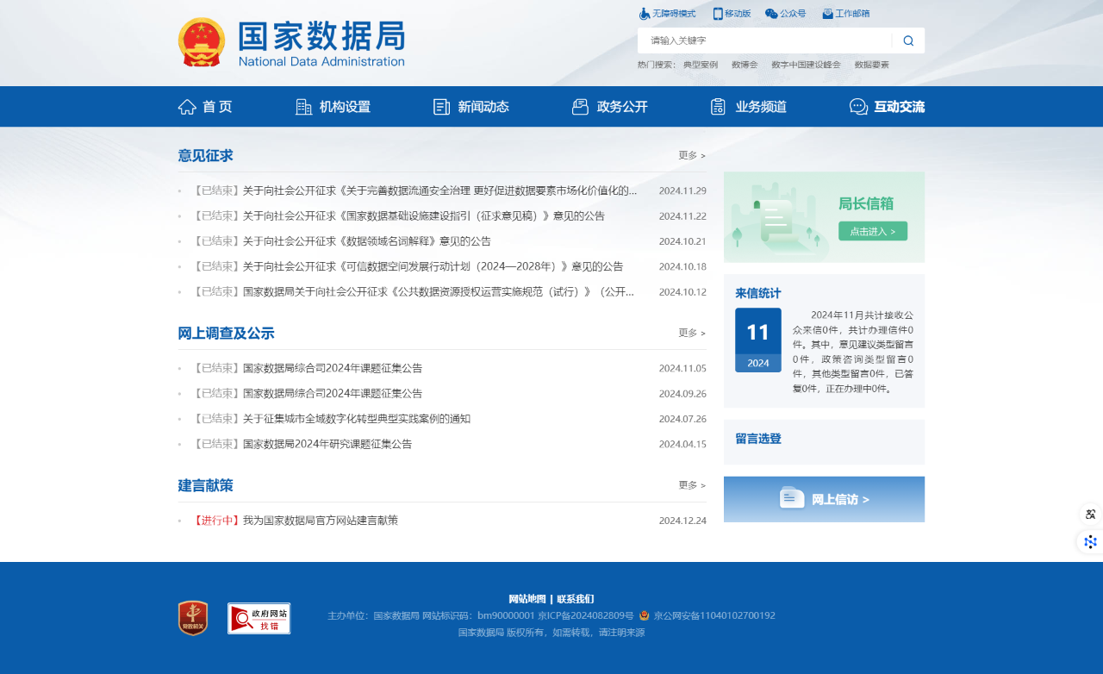This screenshot has width=1103, height=674.
Task: Open the 首页 navigation item
Action: (217, 107)
